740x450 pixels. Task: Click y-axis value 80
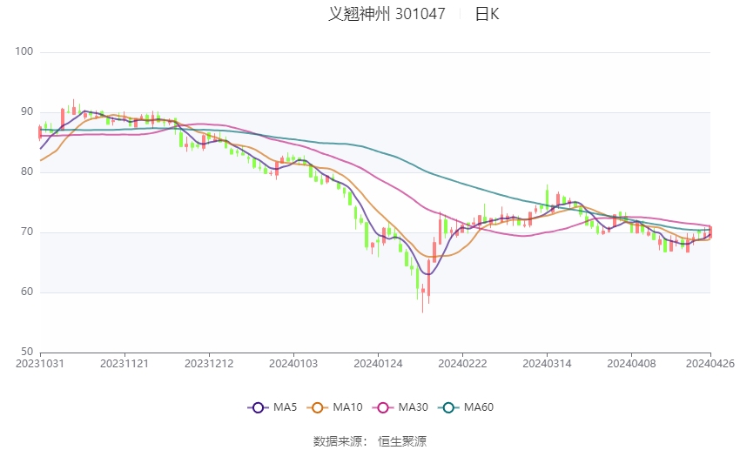pos(27,171)
